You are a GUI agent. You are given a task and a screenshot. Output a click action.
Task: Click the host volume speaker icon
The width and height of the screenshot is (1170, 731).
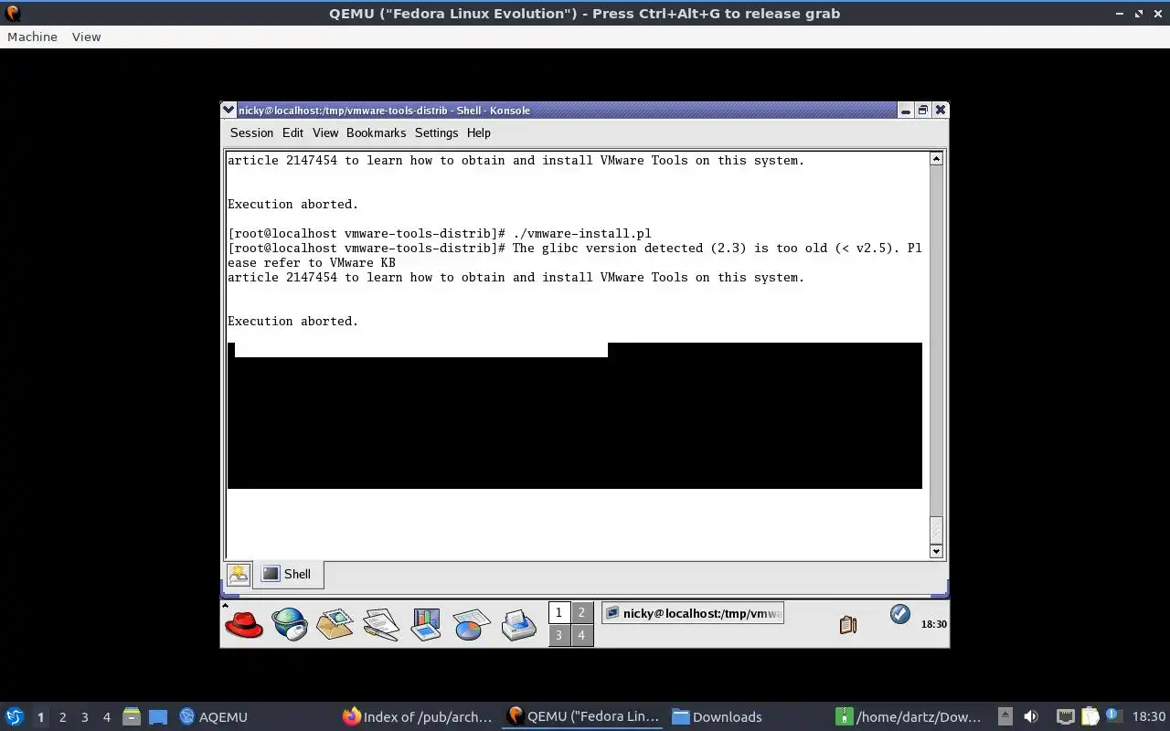(1031, 716)
